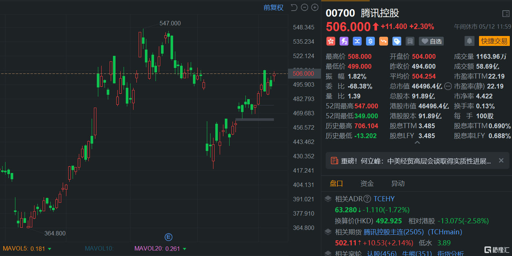The width and height of the screenshot is (512, 256).
Task: Zoom in the K-line chart
Action: [x=315, y=7]
